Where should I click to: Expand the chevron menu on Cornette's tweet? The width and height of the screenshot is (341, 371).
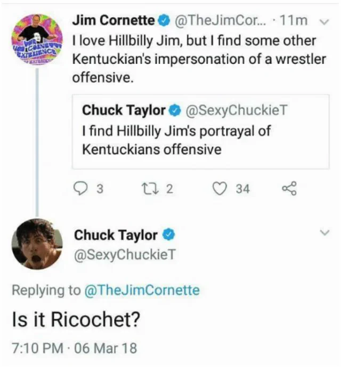(x=324, y=22)
